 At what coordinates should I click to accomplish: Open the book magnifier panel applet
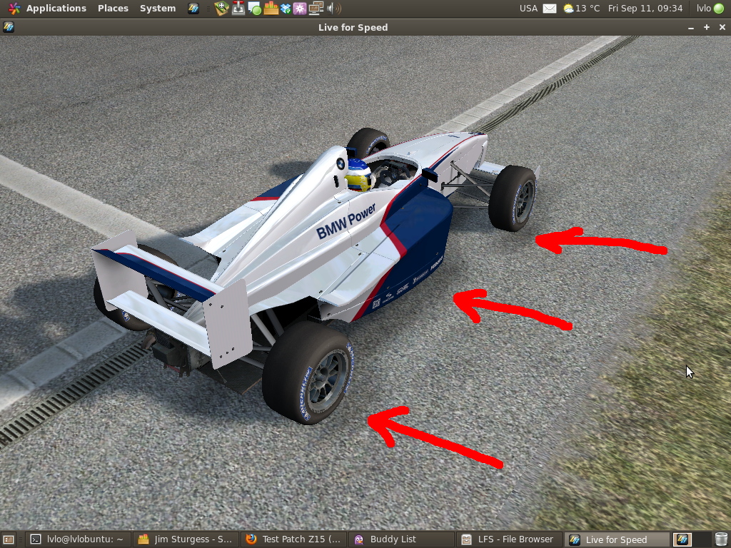(222, 9)
